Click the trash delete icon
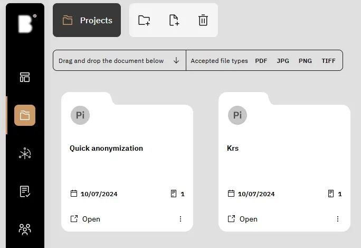The width and height of the screenshot is (361, 248). [x=203, y=20]
